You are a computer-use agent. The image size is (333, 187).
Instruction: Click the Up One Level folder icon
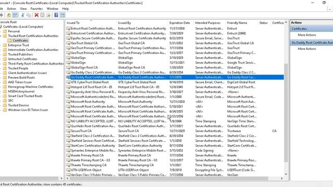pos(9,15)
